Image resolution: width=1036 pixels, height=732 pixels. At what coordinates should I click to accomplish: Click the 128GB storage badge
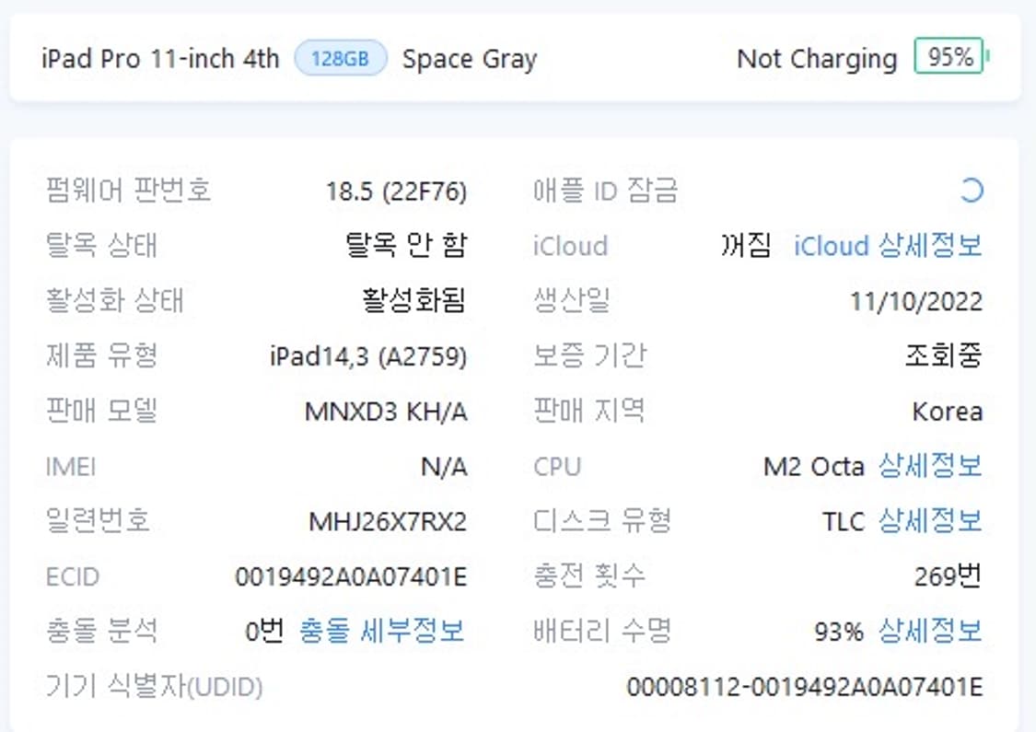pyautogui.click(x=340, y=59)
